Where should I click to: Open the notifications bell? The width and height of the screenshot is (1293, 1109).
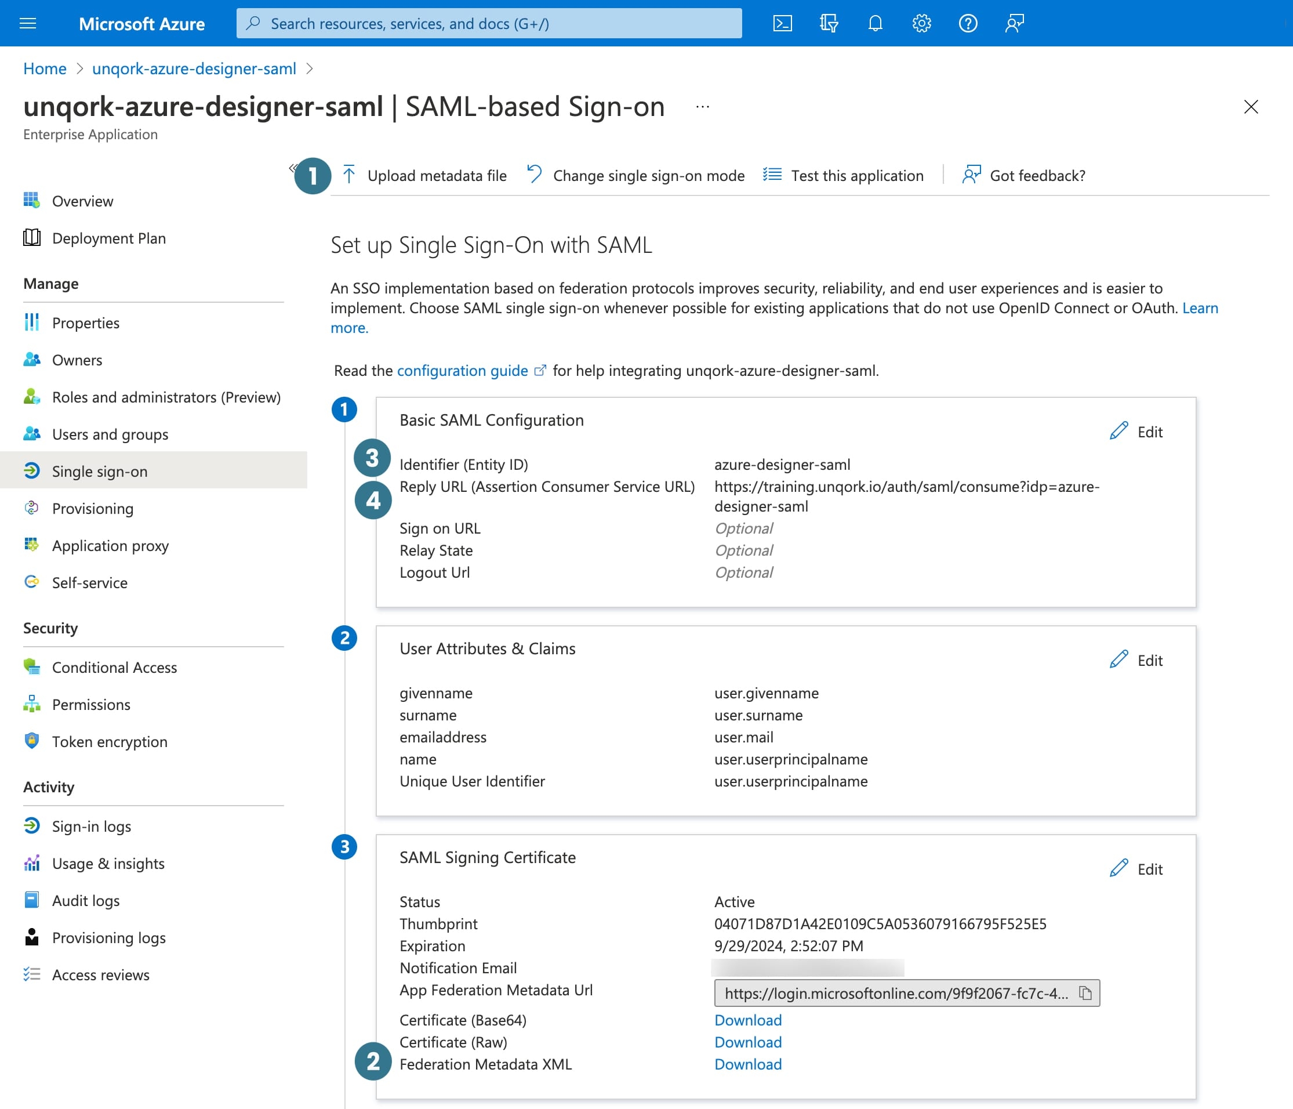click(875, 24)
